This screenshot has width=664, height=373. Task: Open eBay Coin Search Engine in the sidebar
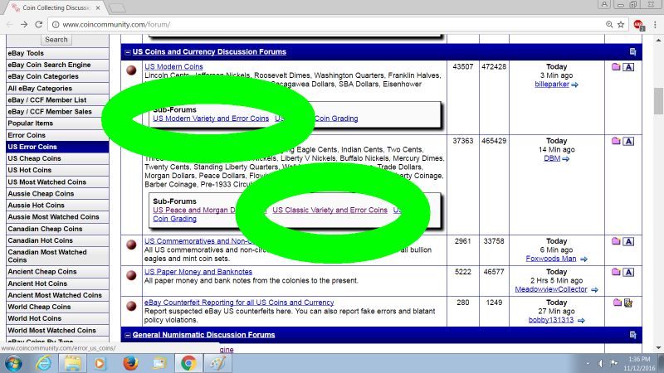(x=57, y=65)
